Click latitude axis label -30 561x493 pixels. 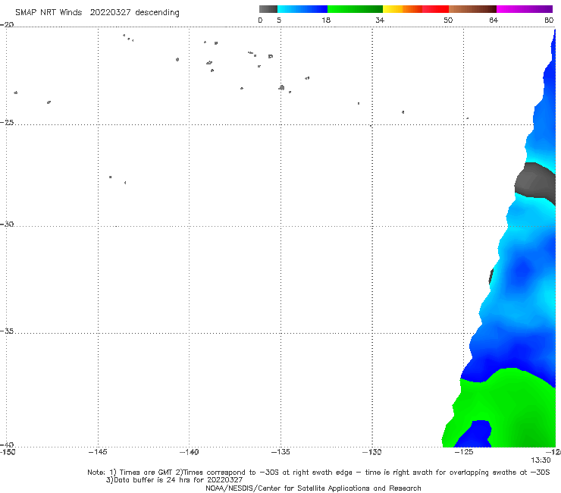tap(7, 224)
